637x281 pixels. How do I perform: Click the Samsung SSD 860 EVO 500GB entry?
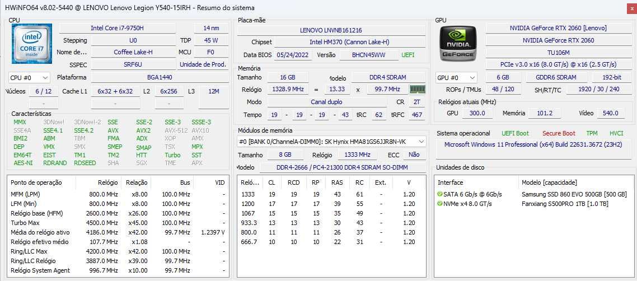point(574,194)
